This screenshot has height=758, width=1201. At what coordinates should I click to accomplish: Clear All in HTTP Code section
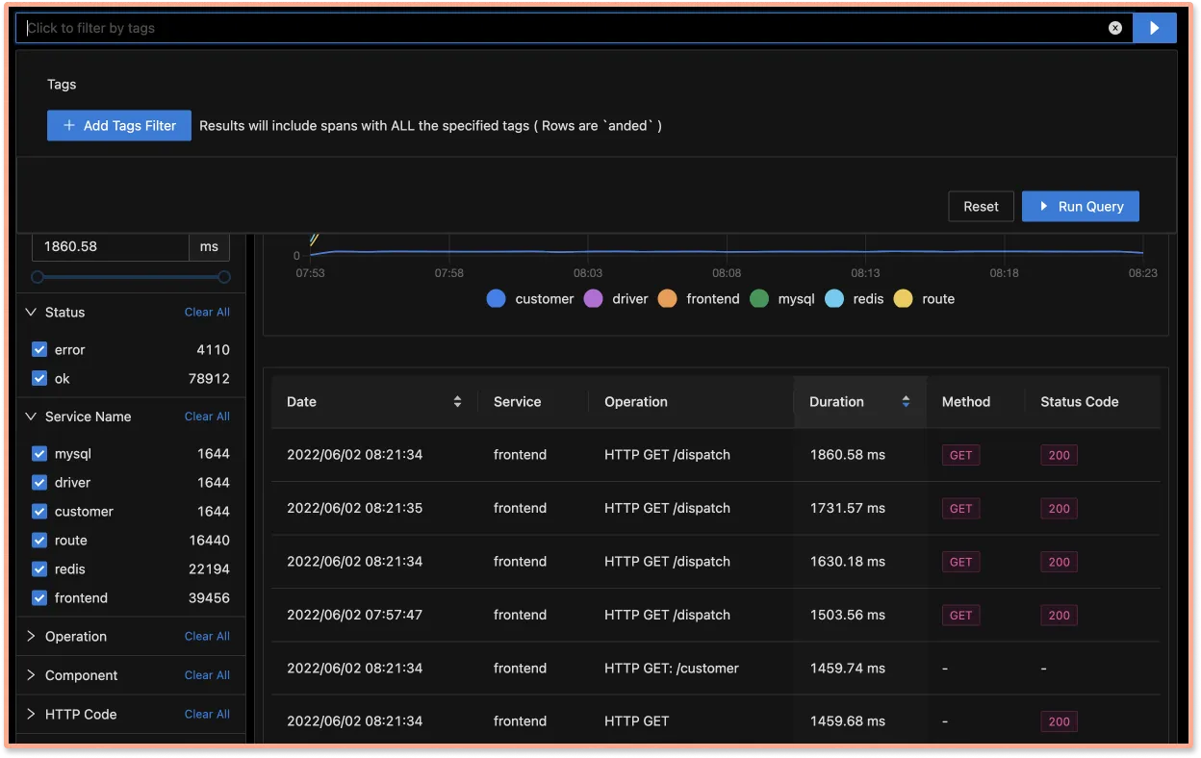tap(207, 714)
